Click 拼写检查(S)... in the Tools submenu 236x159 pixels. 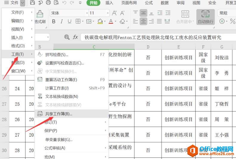pyautogui.click(x=57, y=55)
